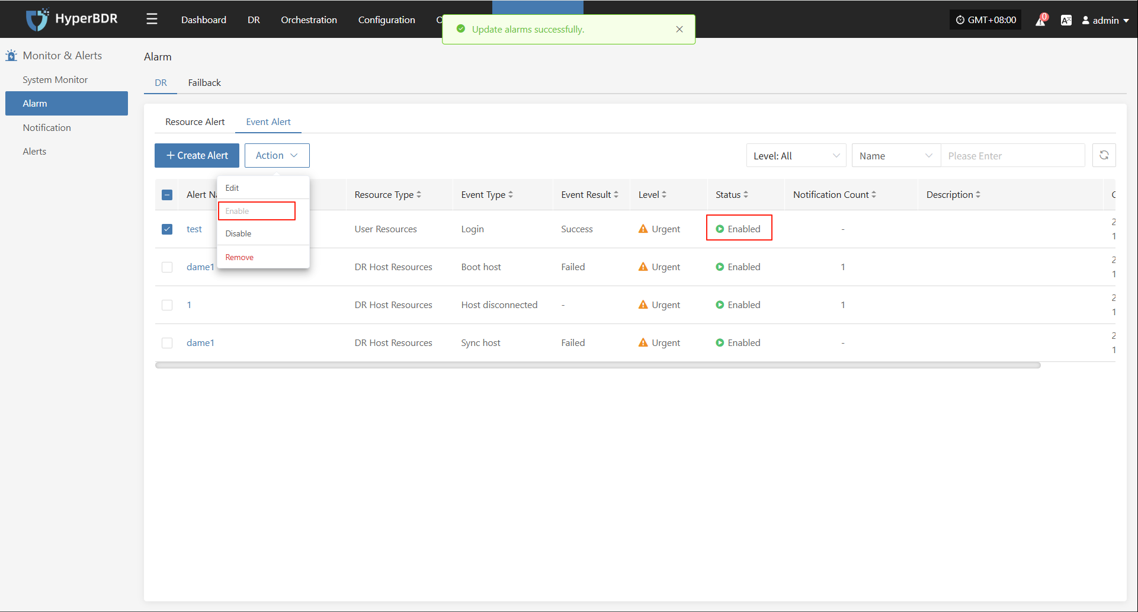
Task: Open the GMT+08:00 timezone selector
Action: 986,20
